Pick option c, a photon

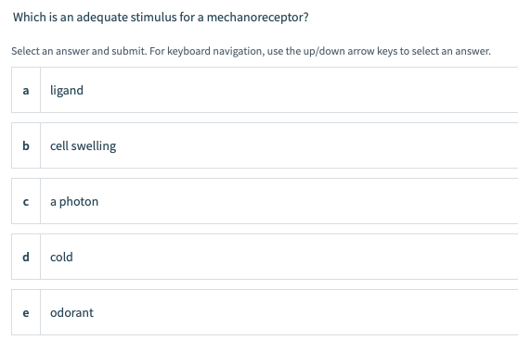tap(265, 201)
